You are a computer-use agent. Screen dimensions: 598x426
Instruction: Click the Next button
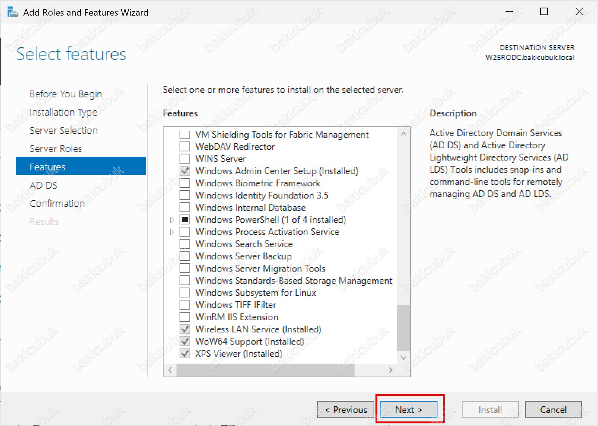pyautogui.click(x=409, y=410)
